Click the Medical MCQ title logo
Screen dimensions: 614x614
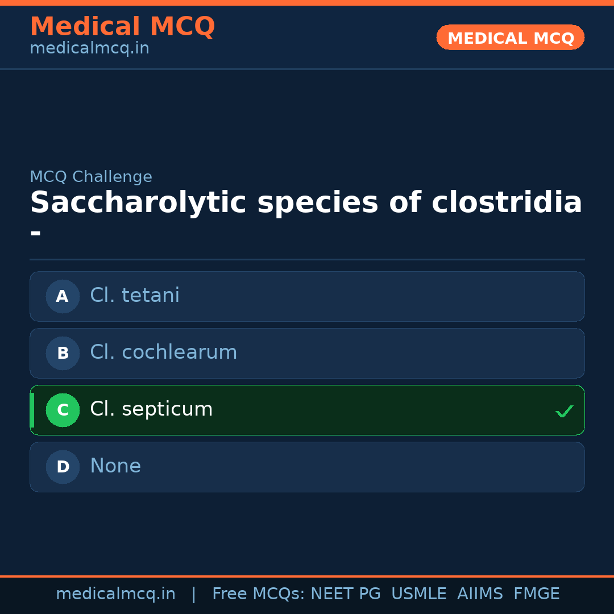(122, 27)
